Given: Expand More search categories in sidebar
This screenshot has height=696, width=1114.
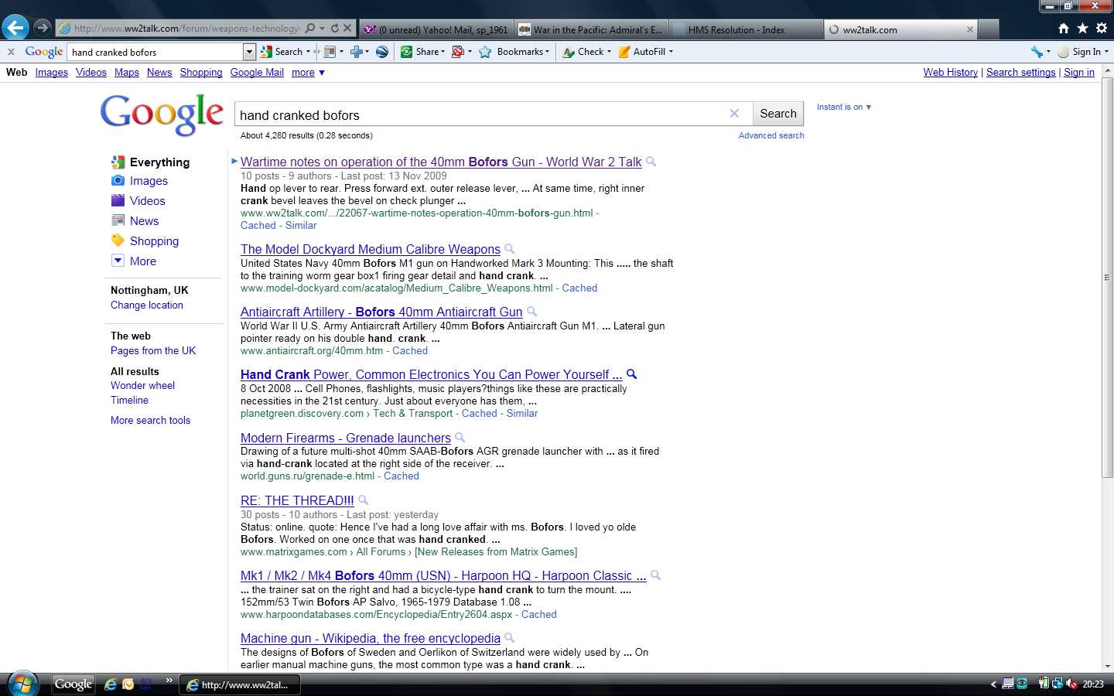Looking at the screenshot, I should pyautogui.click(x=142, y=261).
